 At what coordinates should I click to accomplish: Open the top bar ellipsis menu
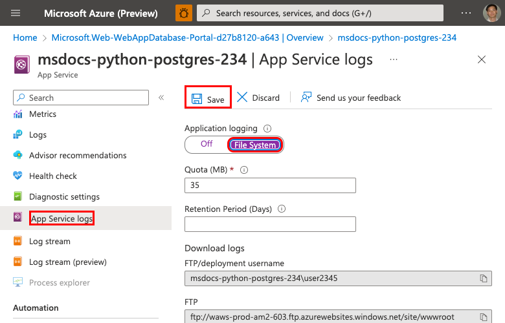466,13
